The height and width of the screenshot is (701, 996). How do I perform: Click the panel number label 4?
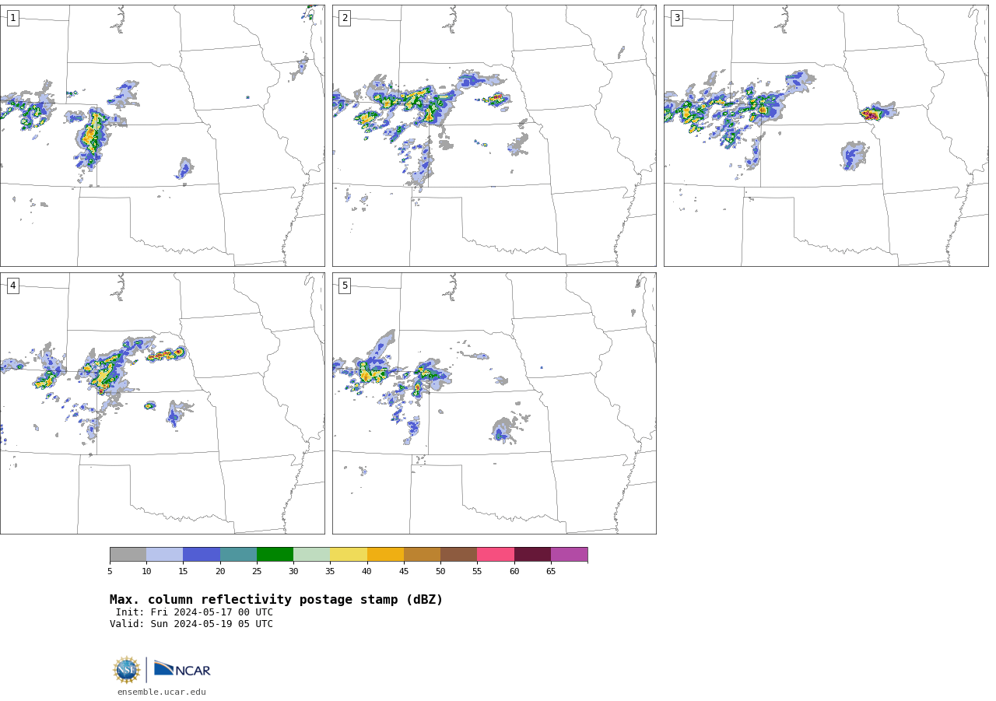[x=12, y=286]
